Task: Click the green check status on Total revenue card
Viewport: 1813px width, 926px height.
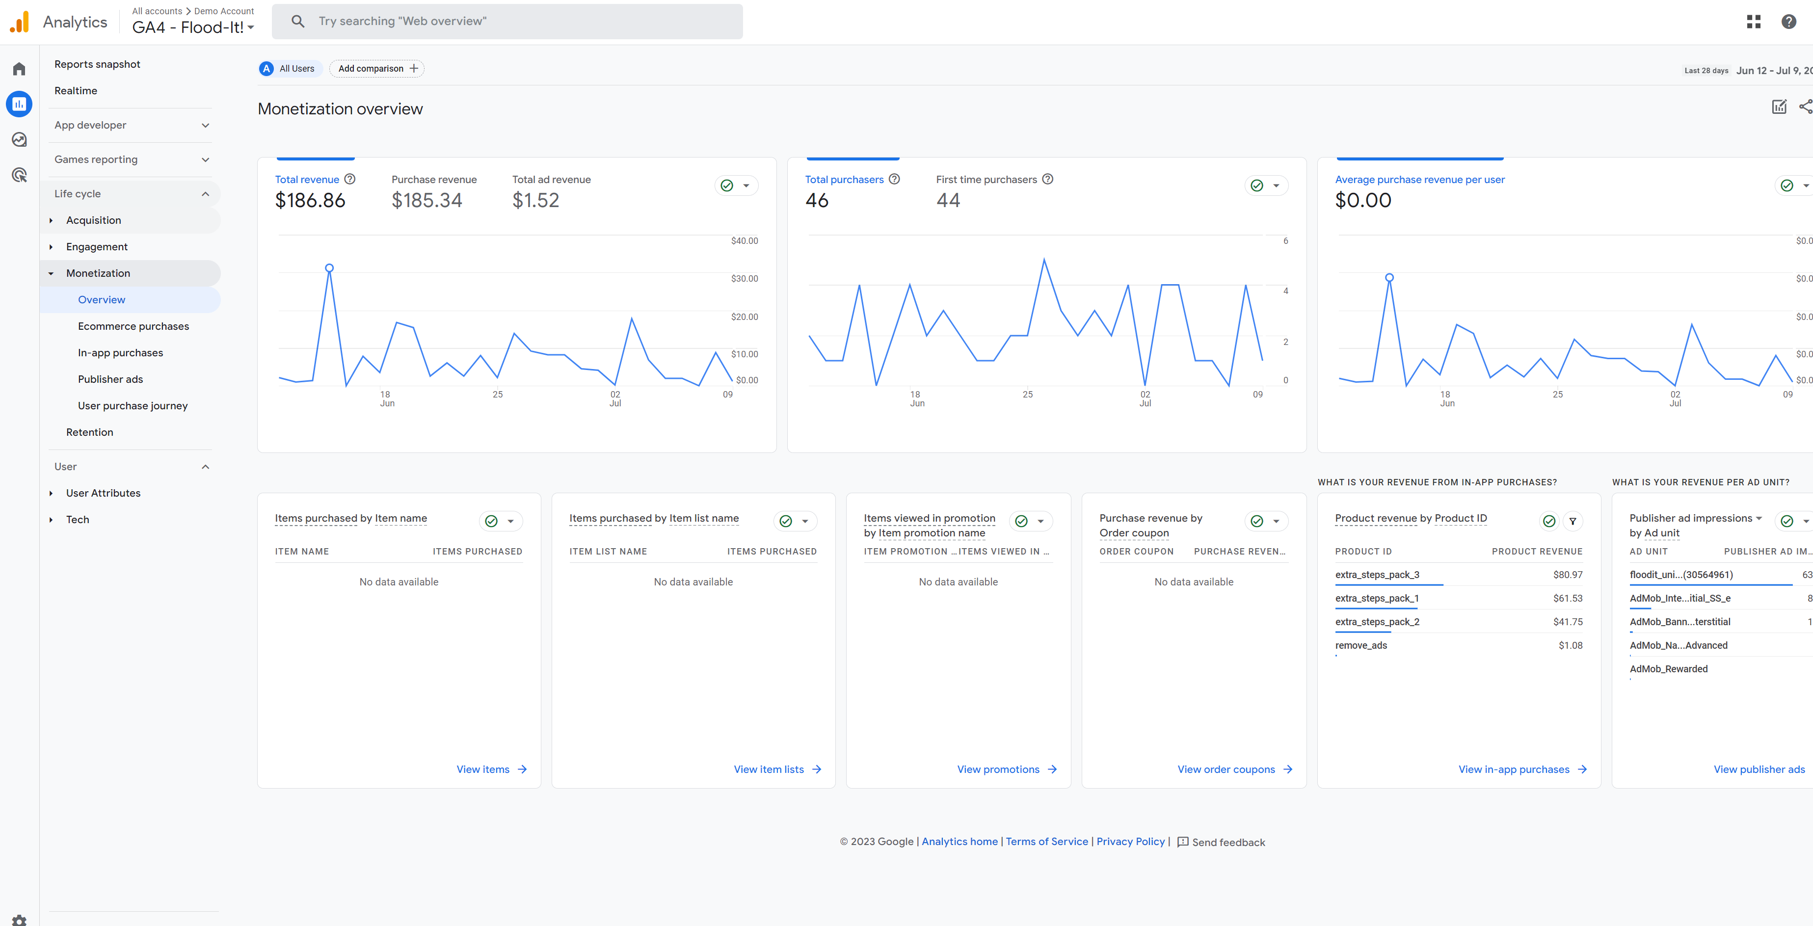Action: coord(727,186)
